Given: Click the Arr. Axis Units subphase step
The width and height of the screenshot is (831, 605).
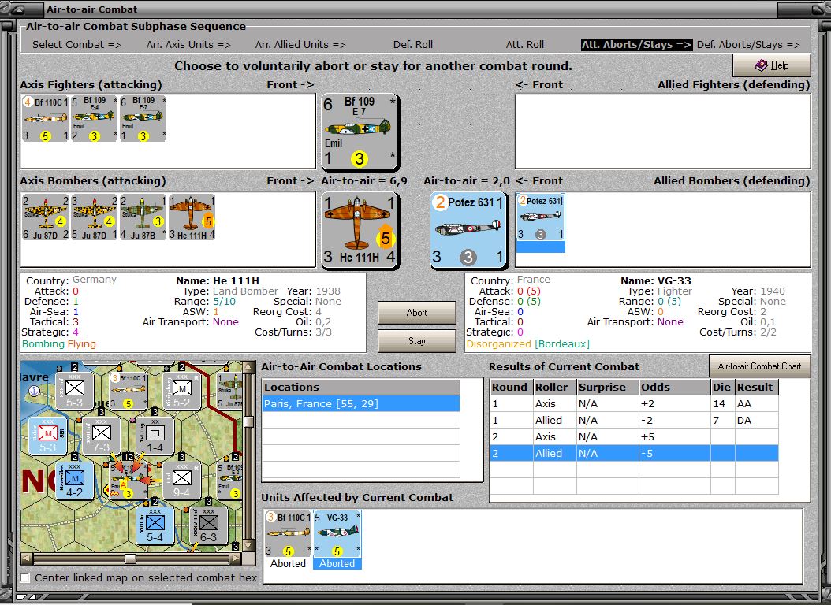Looking at the screenshot, I should click(188, 44).
